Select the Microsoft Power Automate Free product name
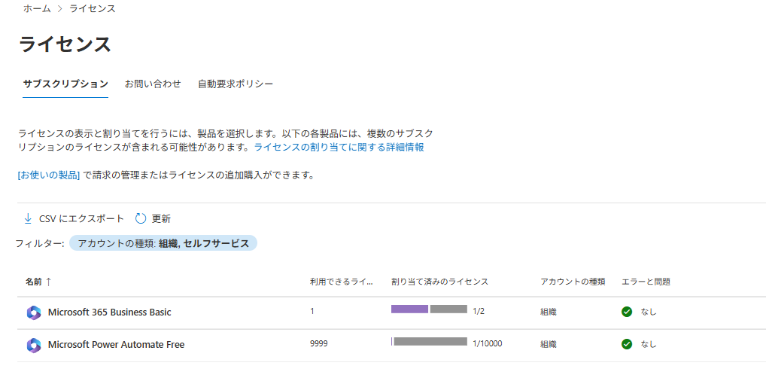 tap(116, 345)
